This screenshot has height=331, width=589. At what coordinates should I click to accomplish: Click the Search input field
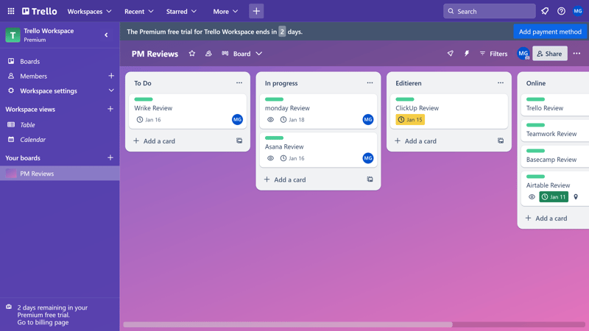490,11
